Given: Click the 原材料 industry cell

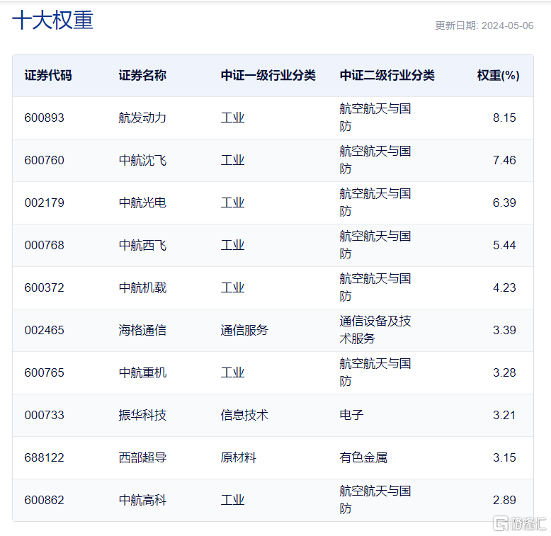Looking at the screenshot, I should point(238,457).
